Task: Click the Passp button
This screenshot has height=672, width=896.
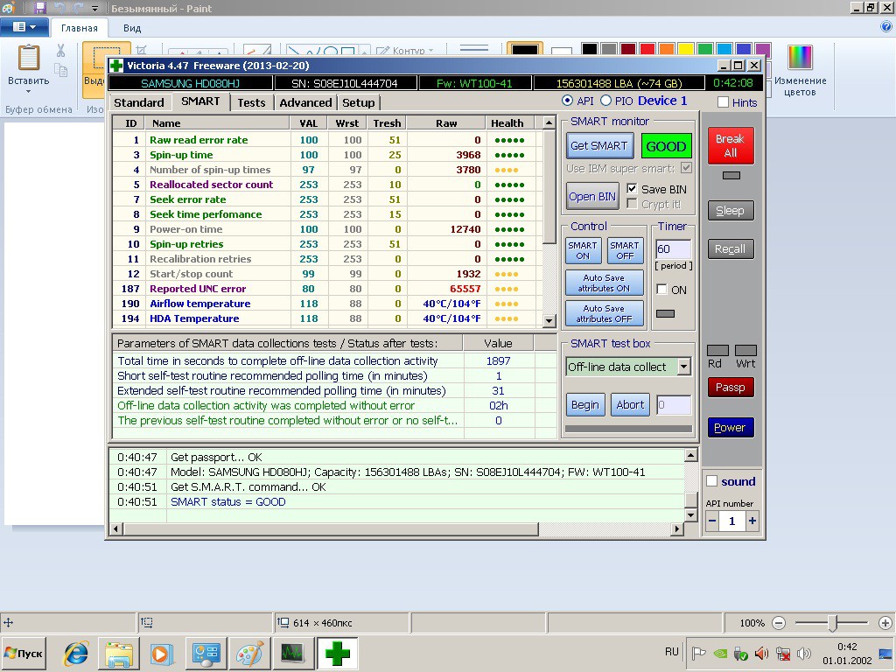Action: [x=731, y=387]
